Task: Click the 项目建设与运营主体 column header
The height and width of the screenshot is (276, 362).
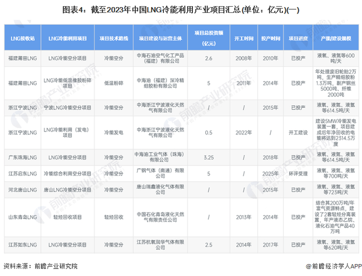Action: click(x=160, y=38)
